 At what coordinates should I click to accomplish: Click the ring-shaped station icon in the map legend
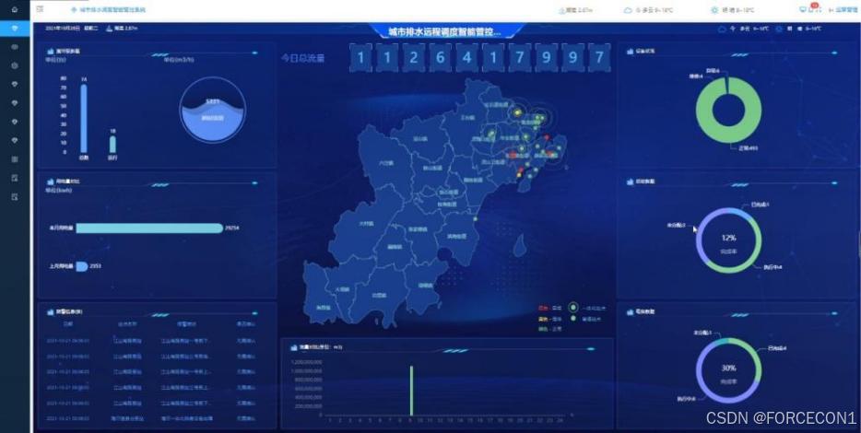pos(573,308)
